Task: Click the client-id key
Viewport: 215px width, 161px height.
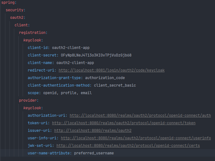Action: [x=38, y=47]
